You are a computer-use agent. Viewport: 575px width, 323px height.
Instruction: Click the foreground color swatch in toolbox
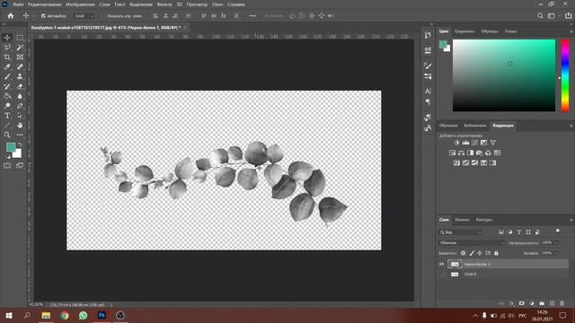[x=11, y=147]
